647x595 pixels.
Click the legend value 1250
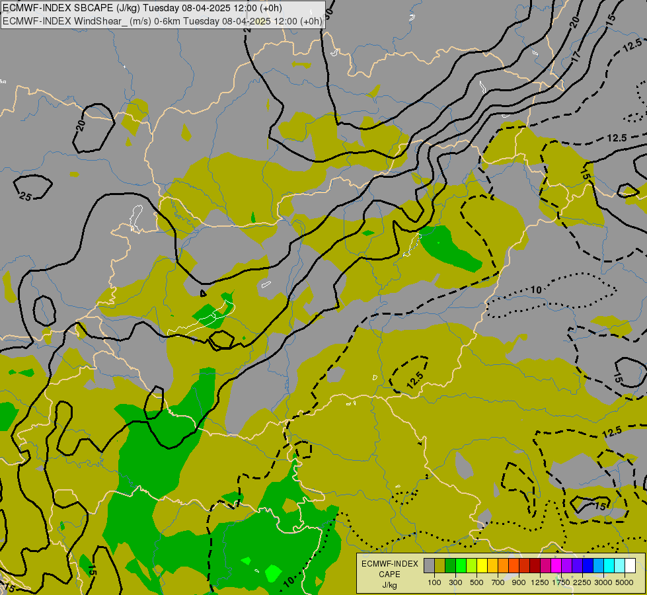(x=540, y=582)
